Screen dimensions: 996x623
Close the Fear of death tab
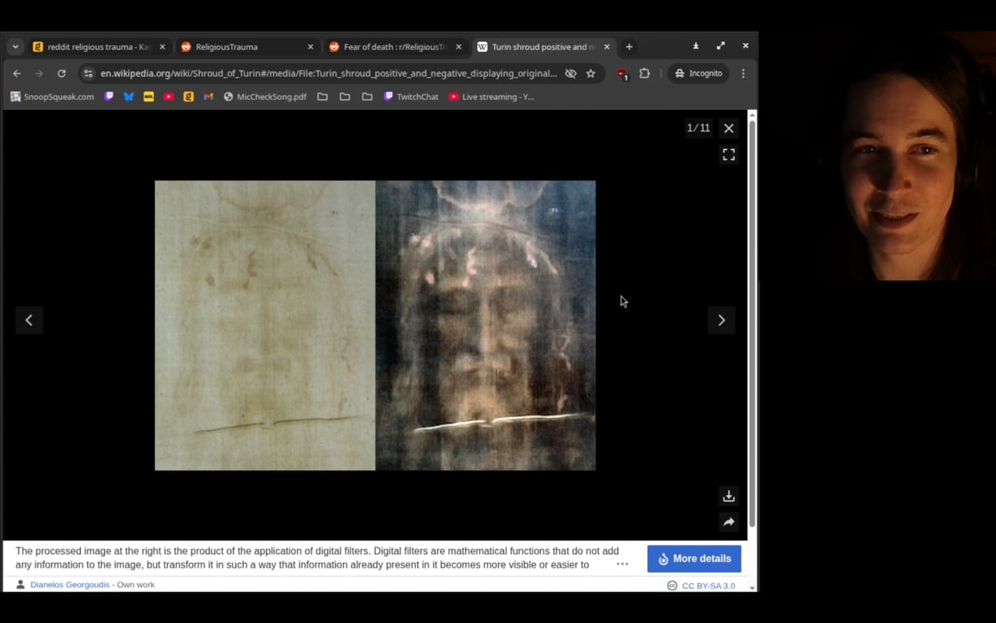click(x=458, y=47)
